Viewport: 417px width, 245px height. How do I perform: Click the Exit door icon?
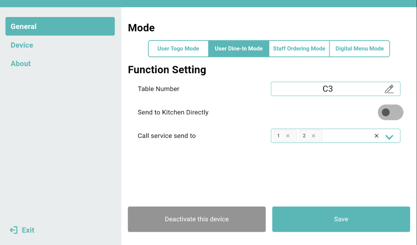pyautogui.click(x=13, y=230)
